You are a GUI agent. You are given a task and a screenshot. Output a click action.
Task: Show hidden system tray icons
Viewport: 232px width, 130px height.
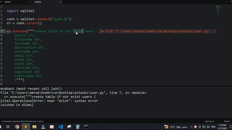191,127
